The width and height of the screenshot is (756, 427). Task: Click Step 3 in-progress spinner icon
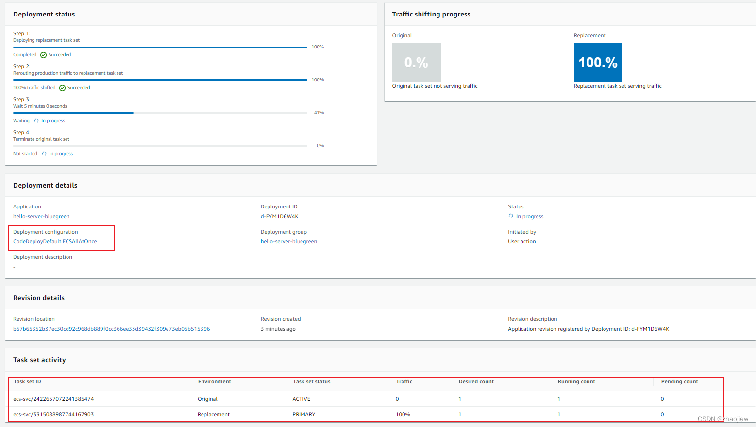click(36, 121)
